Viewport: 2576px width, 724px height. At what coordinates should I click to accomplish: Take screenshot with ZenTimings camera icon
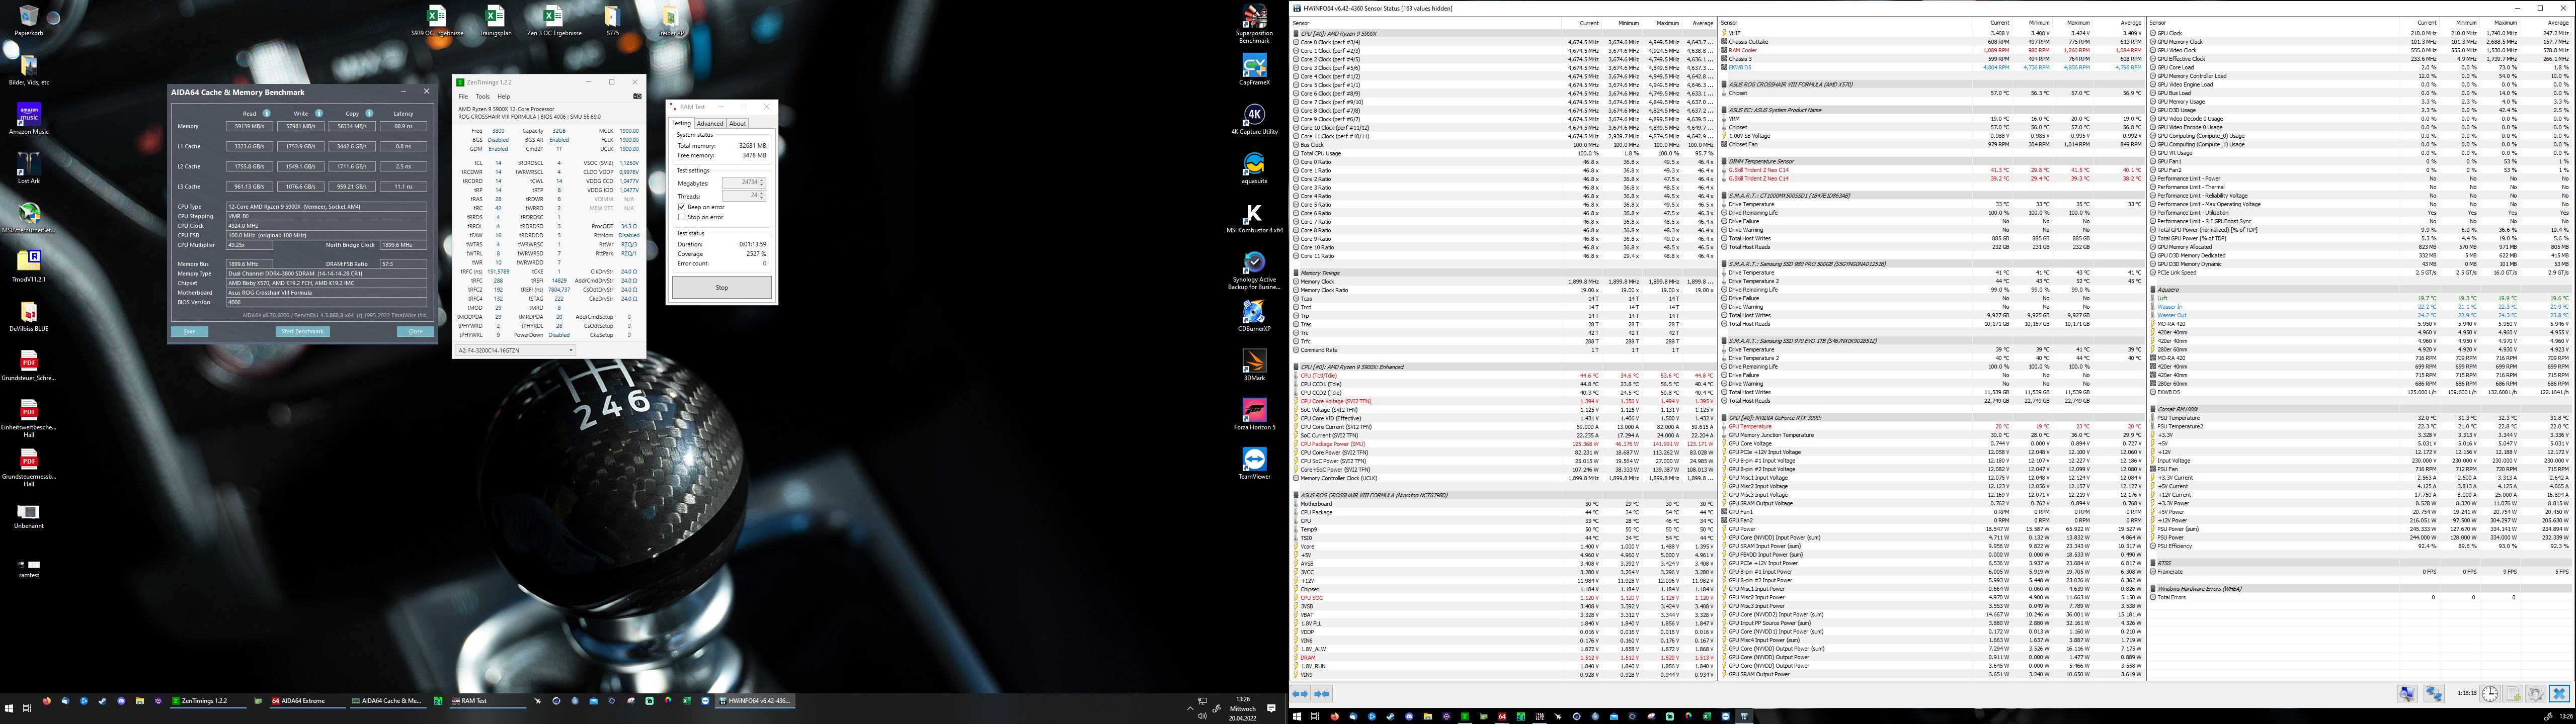point(637,96)
